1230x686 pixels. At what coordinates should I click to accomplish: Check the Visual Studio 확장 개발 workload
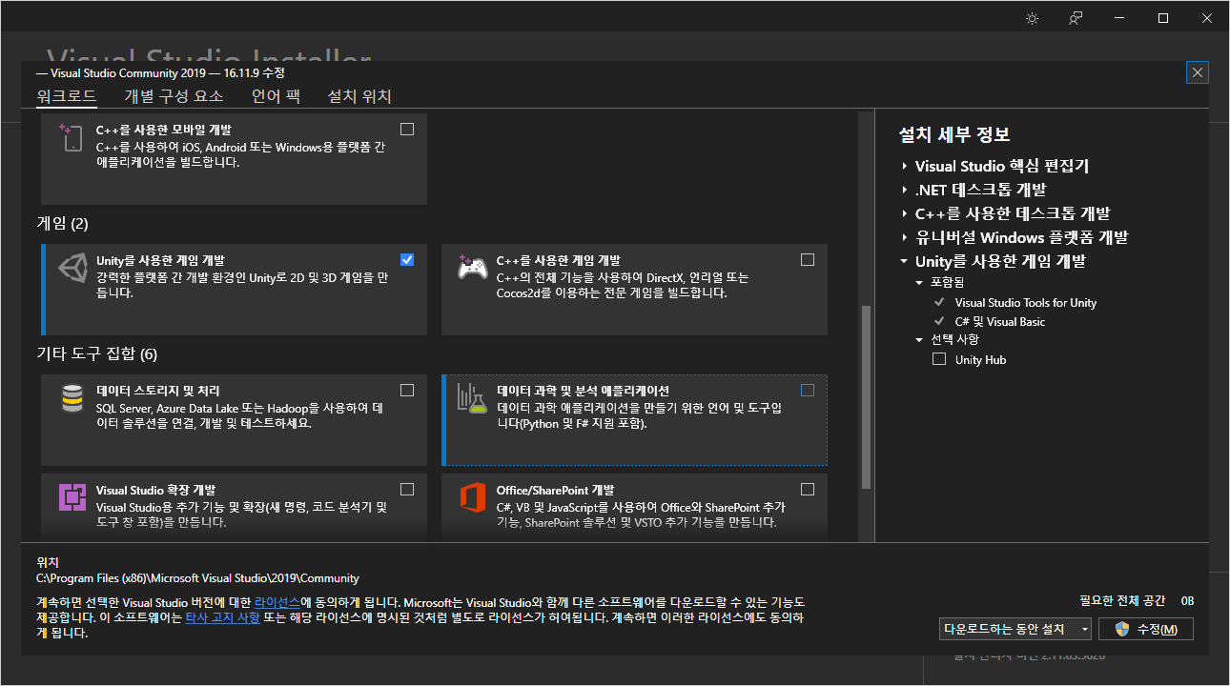[x=407, y=489]
